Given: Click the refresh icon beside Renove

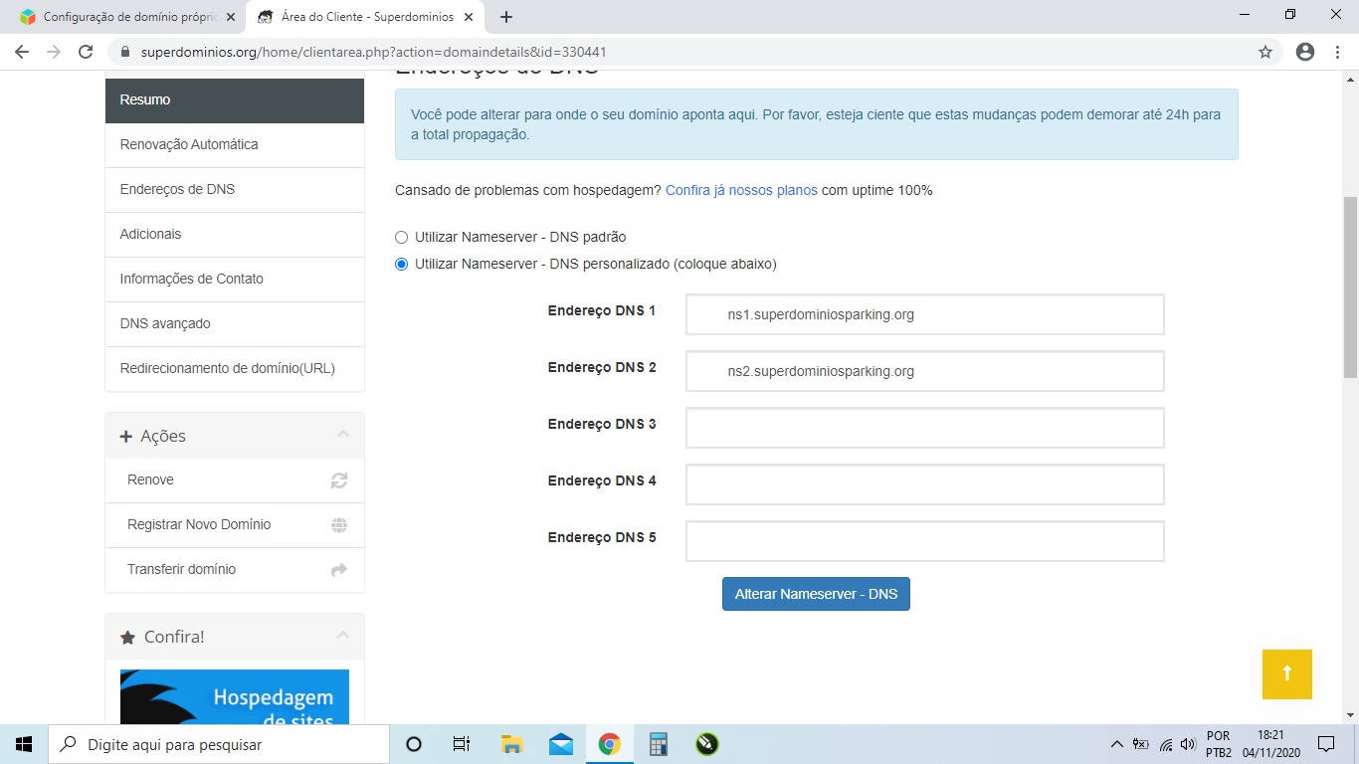Looking at the screenshot, I should (339, 480).
